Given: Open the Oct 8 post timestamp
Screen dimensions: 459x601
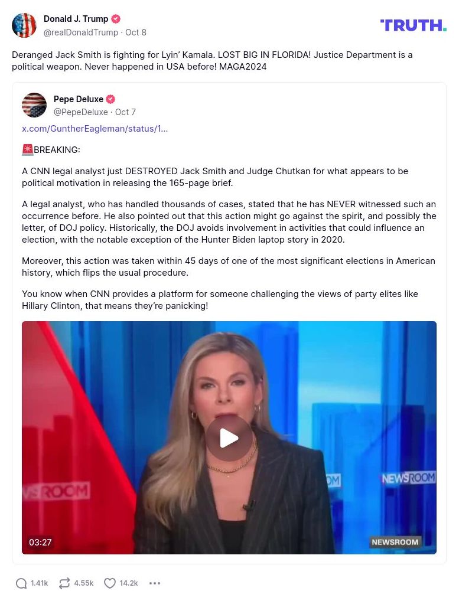Looking at the screenshot, I should tap(136, 32).
